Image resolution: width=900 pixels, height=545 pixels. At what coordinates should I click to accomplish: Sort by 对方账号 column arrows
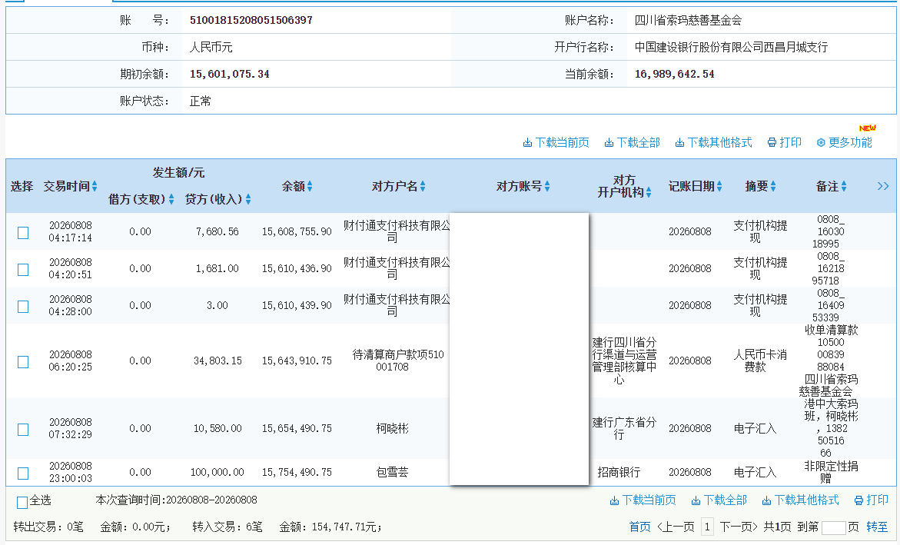[547, 186]
